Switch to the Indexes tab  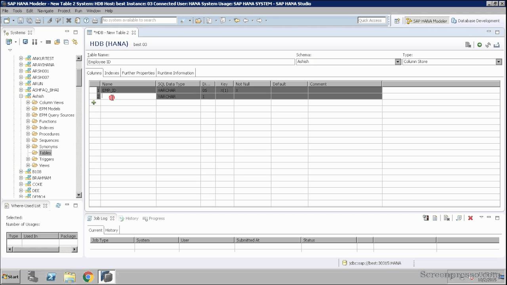pyautogui.click(x=112, y=73)
